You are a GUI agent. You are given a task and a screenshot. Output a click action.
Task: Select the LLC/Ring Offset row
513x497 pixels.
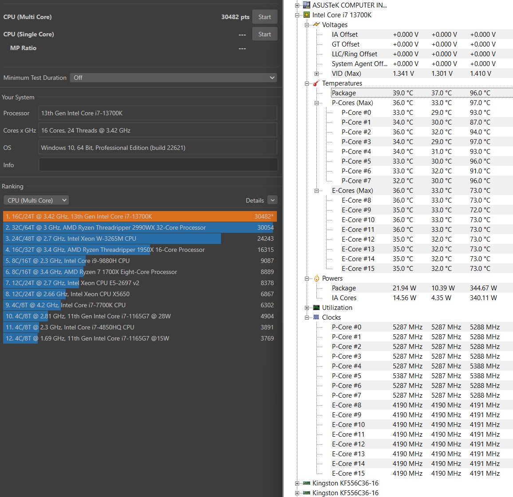[422, 54]
